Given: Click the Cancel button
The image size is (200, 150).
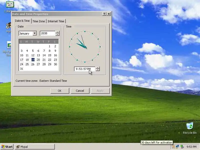Looking at the screenshot, I should [80, 91].
